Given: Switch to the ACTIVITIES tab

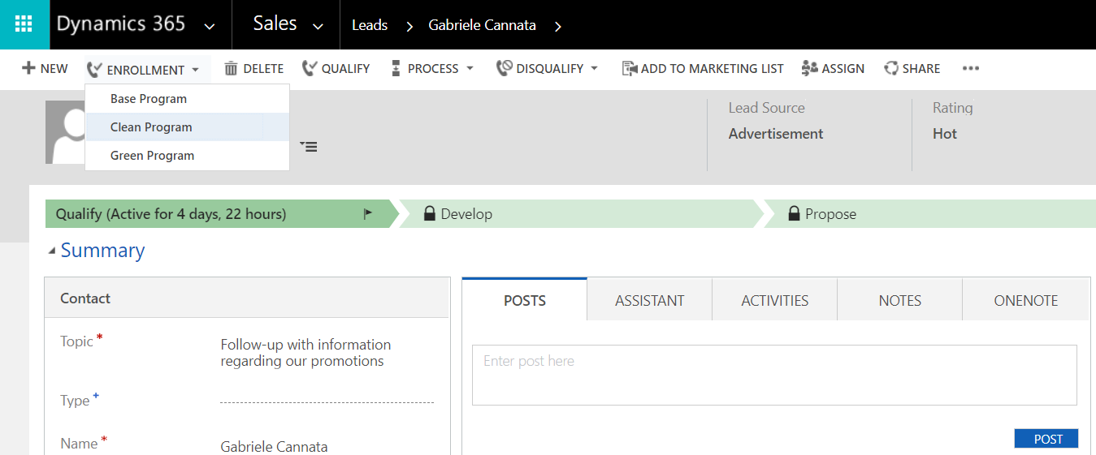Looking at the screenshot, I should tap(774, 301).
